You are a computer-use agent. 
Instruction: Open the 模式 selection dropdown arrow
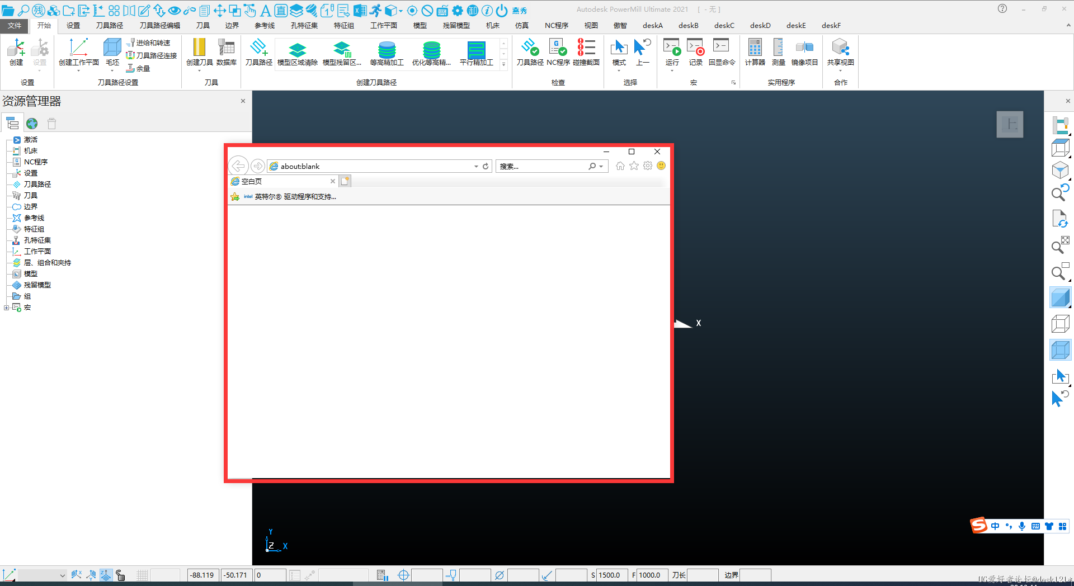coord(619,71)
